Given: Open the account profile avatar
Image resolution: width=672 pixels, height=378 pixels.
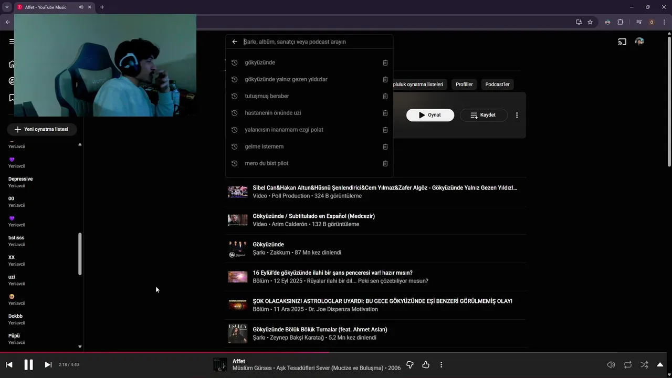Looking at the screenshot, I should point(639,41).
